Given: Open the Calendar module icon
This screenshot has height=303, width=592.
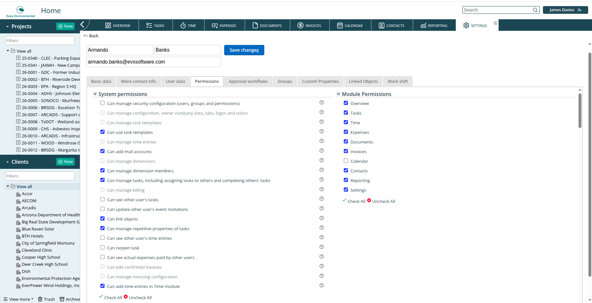Looking at the screenshot, I should coord(340,25).
